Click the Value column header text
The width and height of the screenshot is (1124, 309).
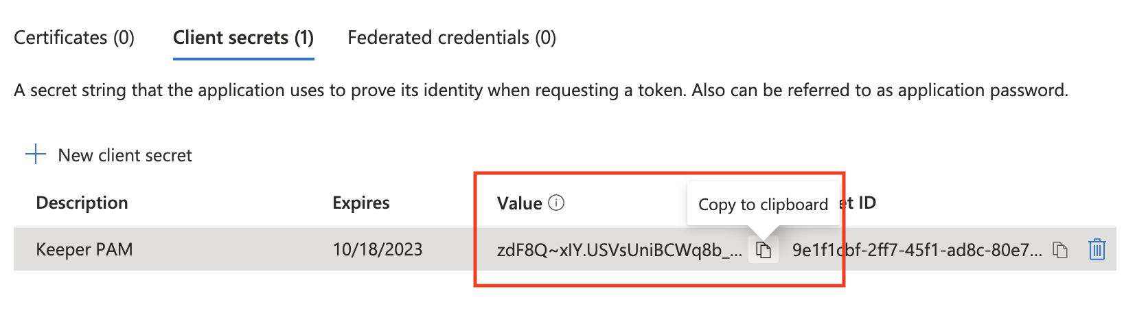(519, 203)
